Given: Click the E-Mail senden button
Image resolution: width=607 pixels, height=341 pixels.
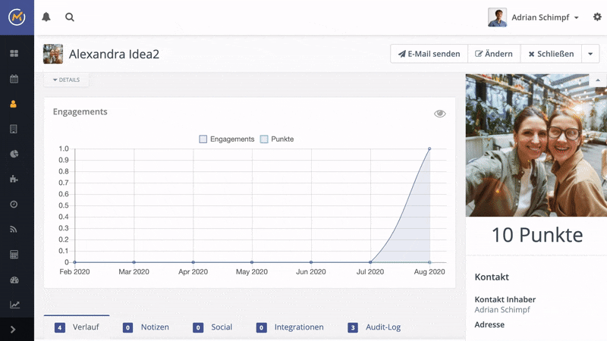Looking at the screenshot, I should [429, 54].
